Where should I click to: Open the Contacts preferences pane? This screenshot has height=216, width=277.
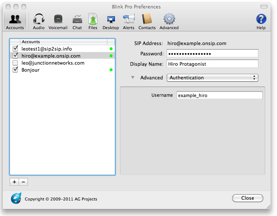tap(147, 21)
